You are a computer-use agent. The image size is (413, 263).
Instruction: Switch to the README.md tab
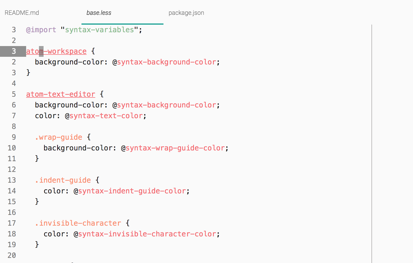coord(22,13)
